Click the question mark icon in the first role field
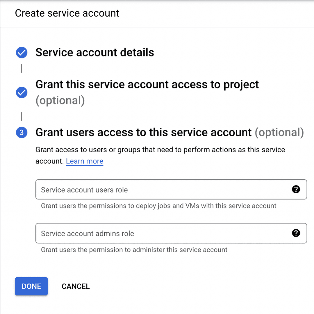Screen dimensions: 314x314 click(296, 189)
